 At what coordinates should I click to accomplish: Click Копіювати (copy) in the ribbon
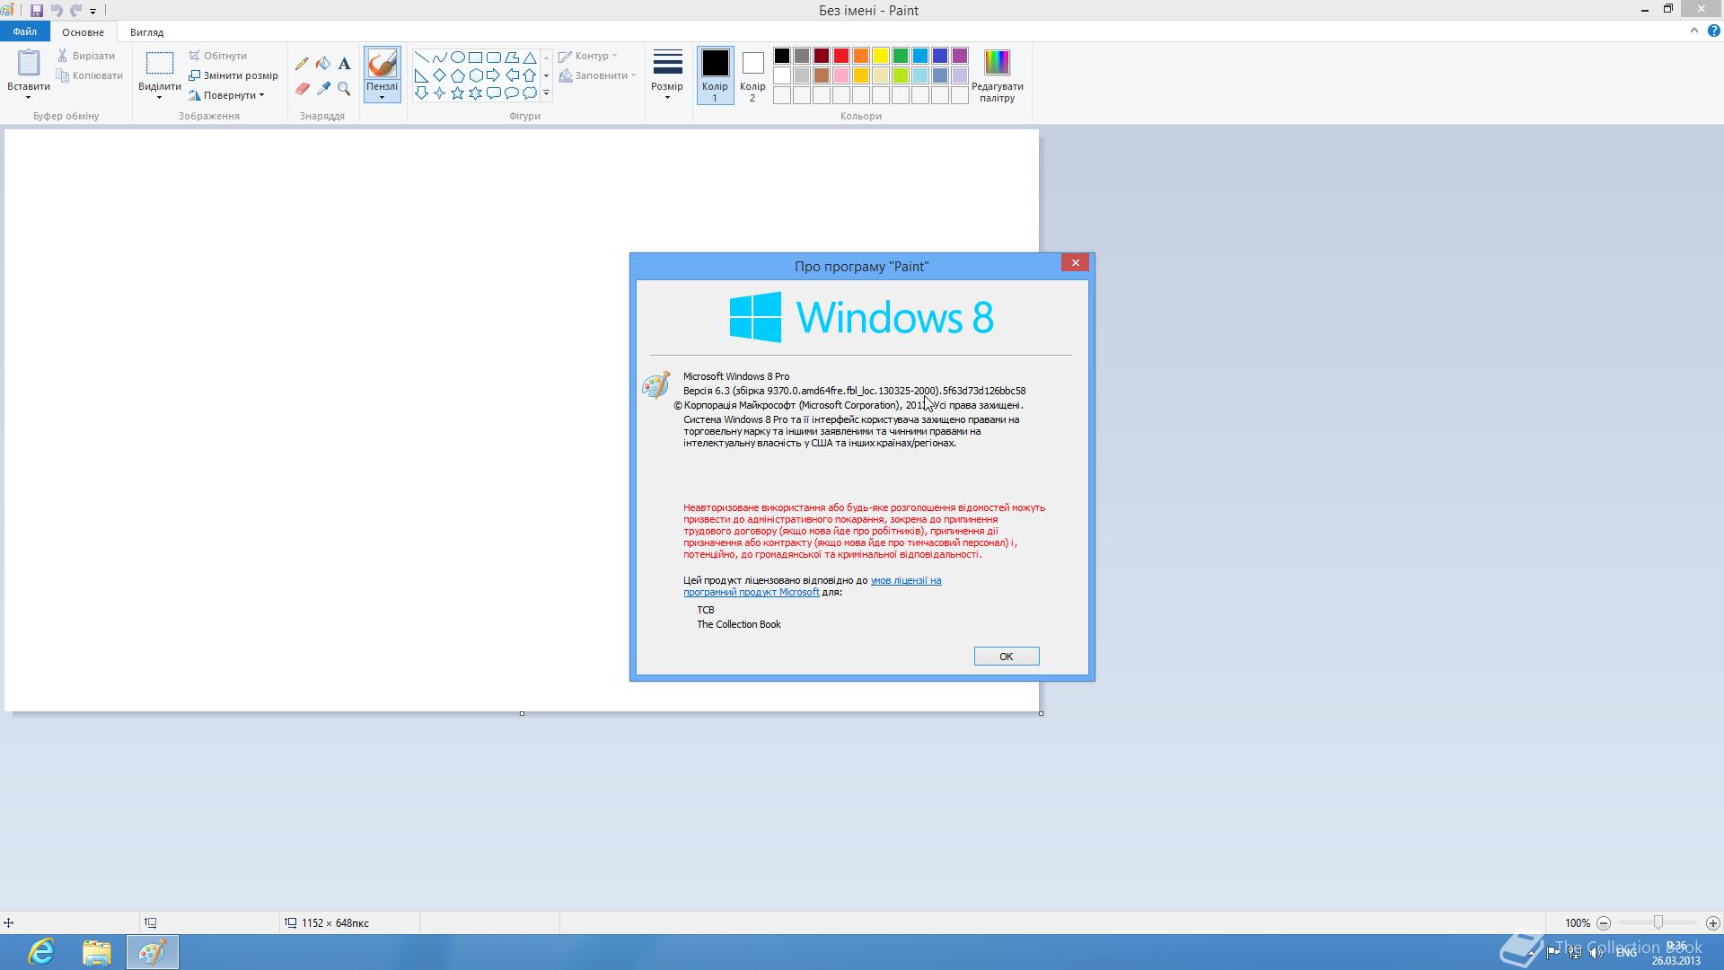point(89,75)
